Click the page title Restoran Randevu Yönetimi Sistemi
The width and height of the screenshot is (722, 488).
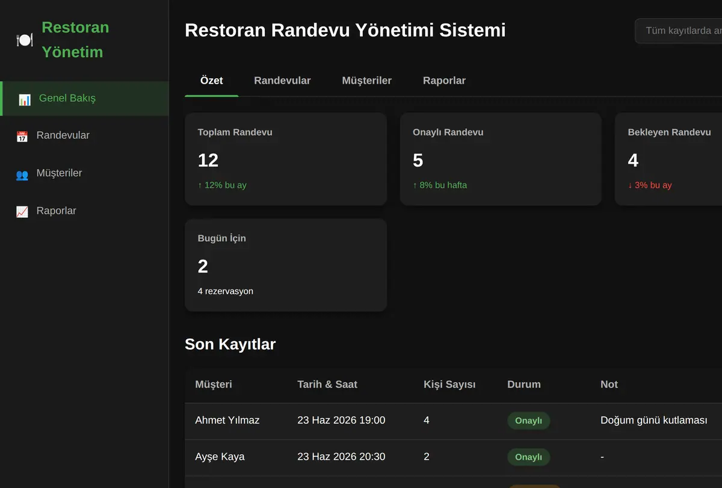pos(345,30)
